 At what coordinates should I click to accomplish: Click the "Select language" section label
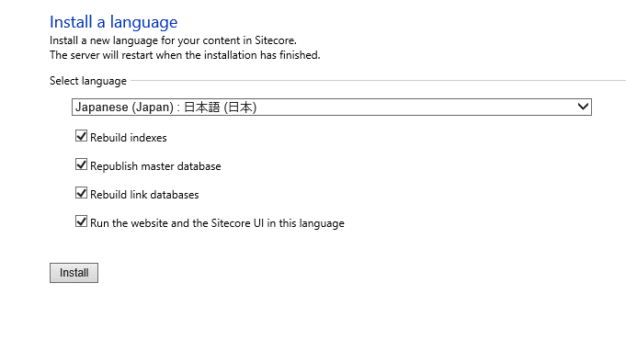pyautogui.click(x=88, y=81)
